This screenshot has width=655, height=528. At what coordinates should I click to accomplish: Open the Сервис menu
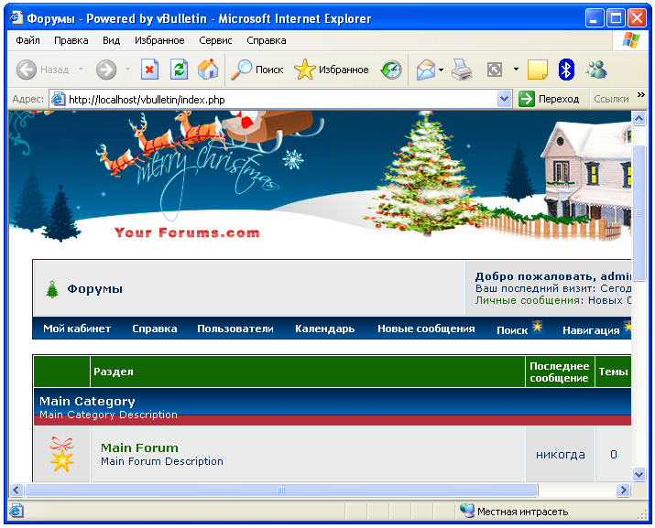[x=215, y=40]
